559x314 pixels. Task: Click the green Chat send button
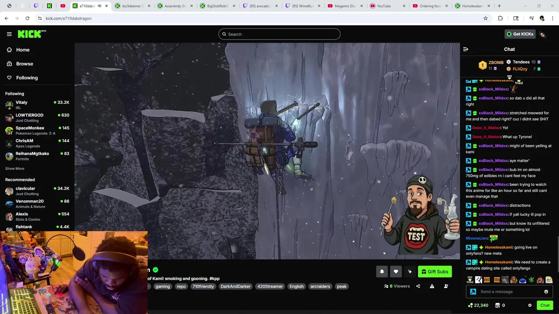[545, 305]
